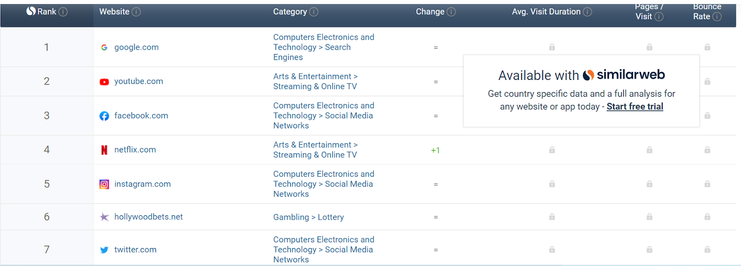This screenshot has width=741, height=266.
Task: Click the info icon beside Change header
Action: click(451, 12)
